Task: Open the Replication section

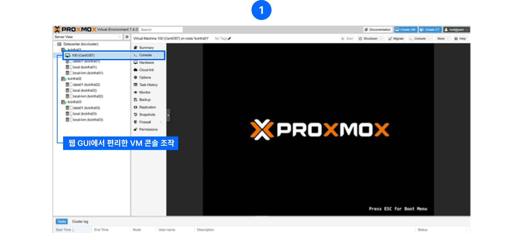Action: pos(147,107)
